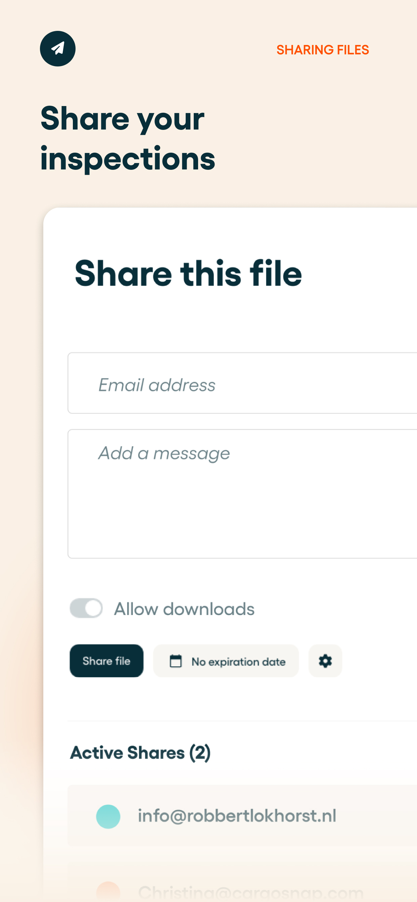
Task: Click the teal avatar beside info@robbertlokhorst.nl
Action: point(108,816)
